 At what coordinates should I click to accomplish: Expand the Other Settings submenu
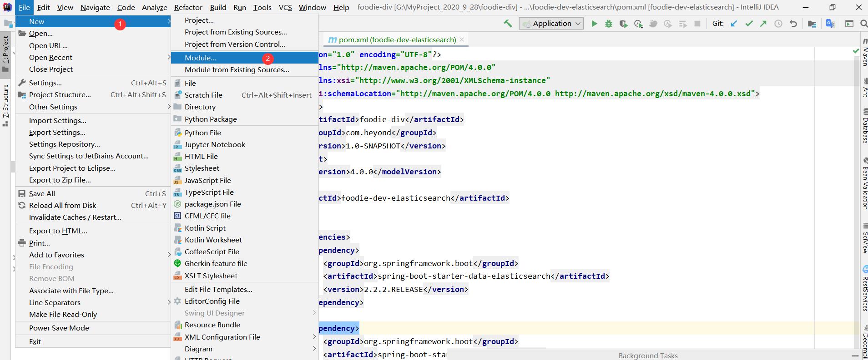click(93, 107)
